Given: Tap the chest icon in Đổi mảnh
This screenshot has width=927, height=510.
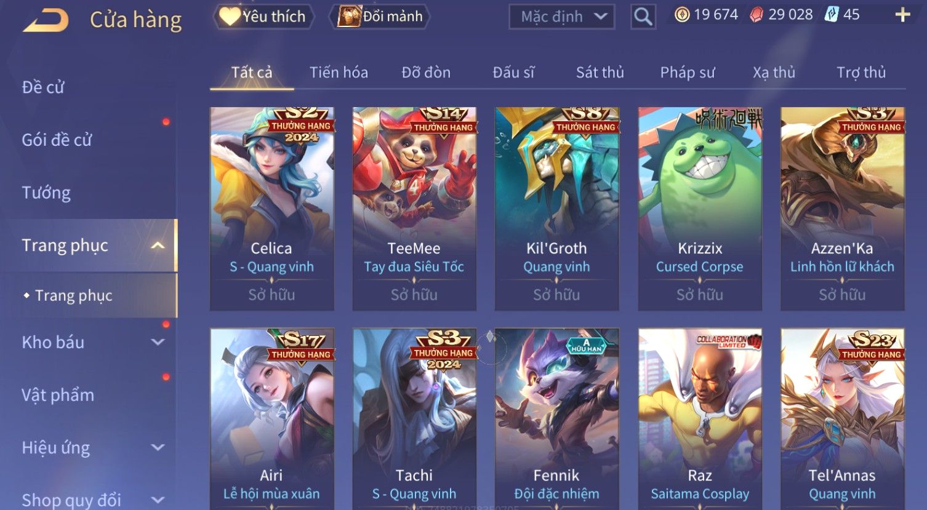Looking at the screenshot, I should [x=348, y=17].
